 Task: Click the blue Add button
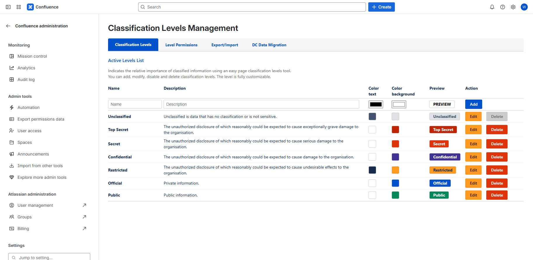[x=473, y=104]
